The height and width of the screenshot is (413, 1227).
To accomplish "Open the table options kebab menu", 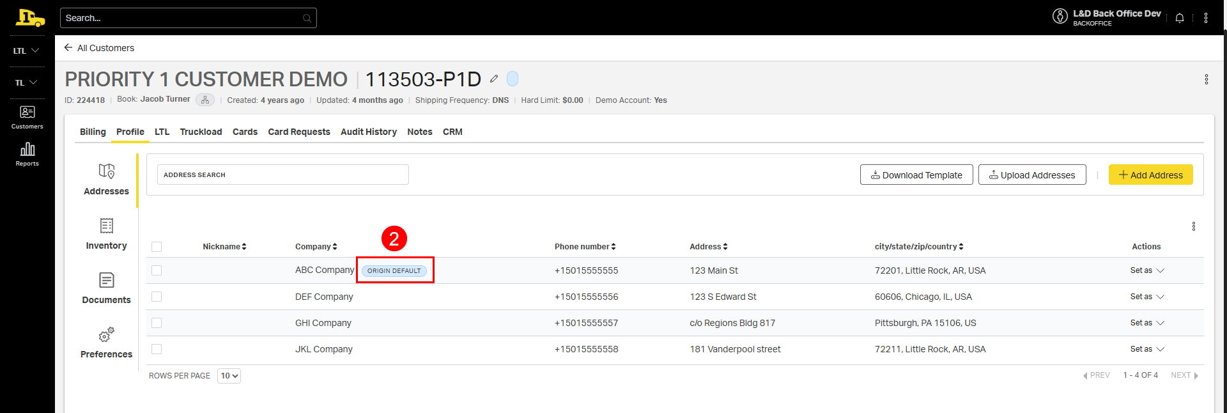I will coord(1194,226).
